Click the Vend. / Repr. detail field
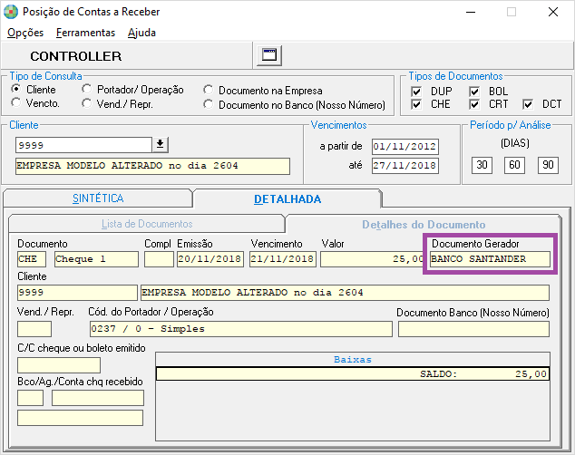575x455 pixels. (x=34, y=329)
